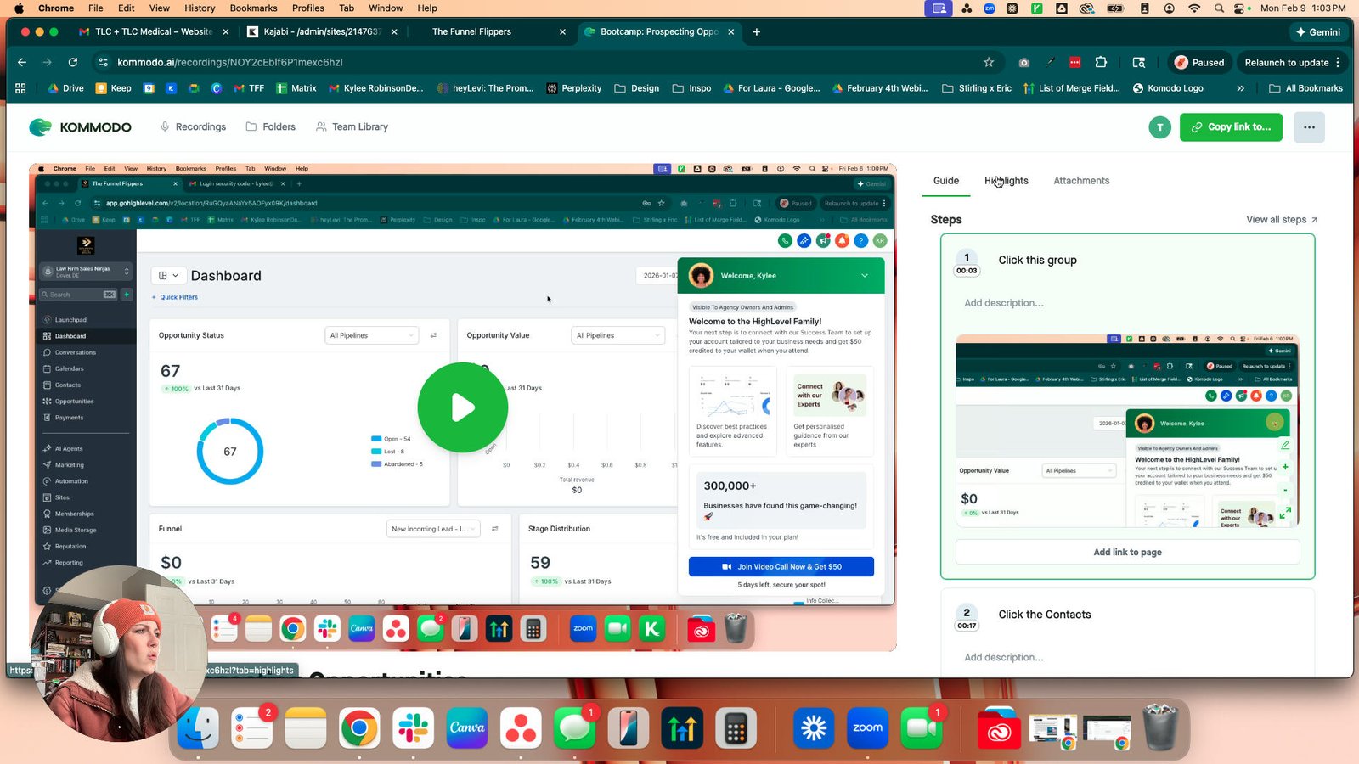Expand step 1 thumbnail with the arrows icon

coord(1285,513)
